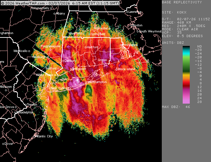Click the Dover city marker
211x162 pixels.
click(3, 144)
